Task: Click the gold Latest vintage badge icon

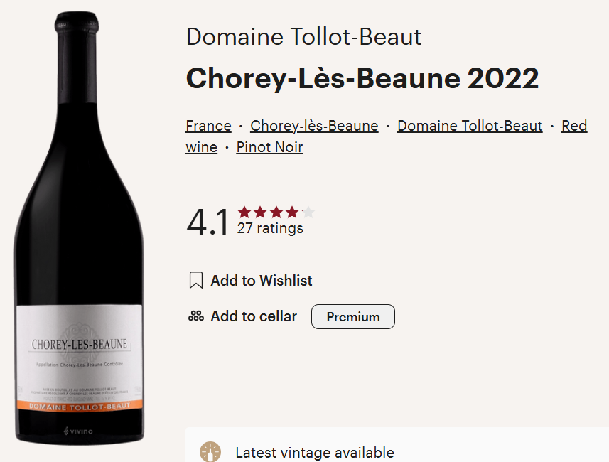Action: point(210,452)
